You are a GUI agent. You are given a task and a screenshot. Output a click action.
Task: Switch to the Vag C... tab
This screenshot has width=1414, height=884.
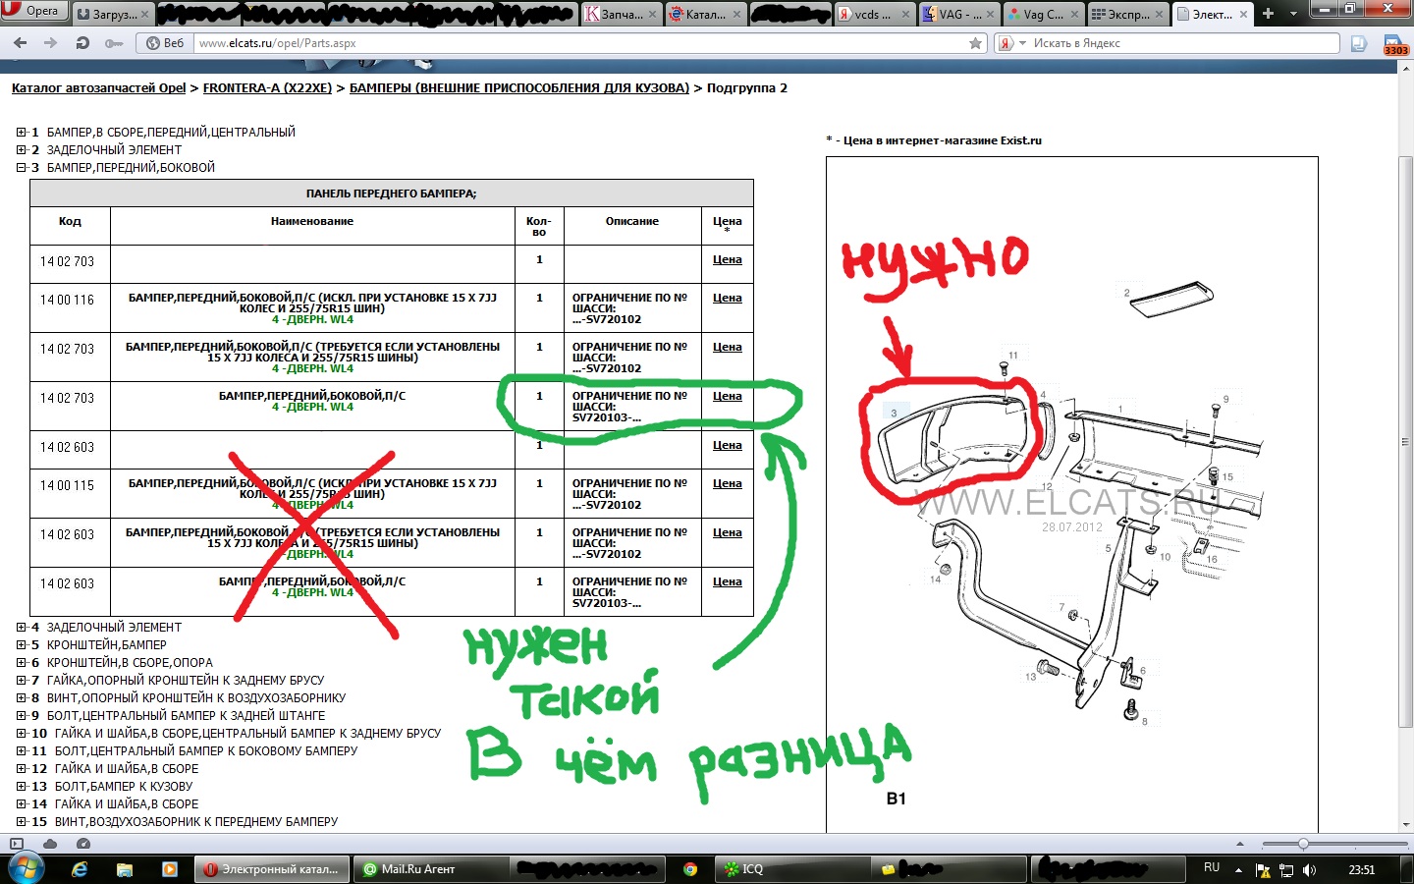1043,14
